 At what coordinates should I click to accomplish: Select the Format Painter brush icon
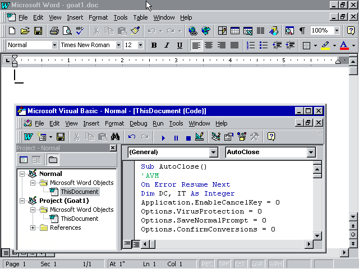tap(135, 30)
